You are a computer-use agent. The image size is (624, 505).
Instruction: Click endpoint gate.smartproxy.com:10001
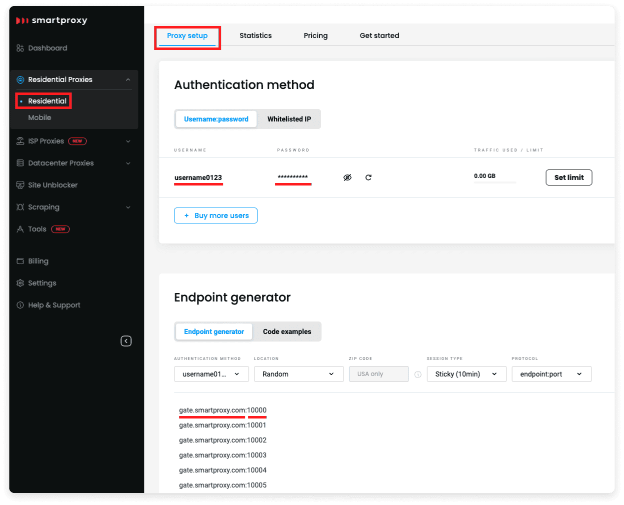pyautogui.click(x=223, y=425)
